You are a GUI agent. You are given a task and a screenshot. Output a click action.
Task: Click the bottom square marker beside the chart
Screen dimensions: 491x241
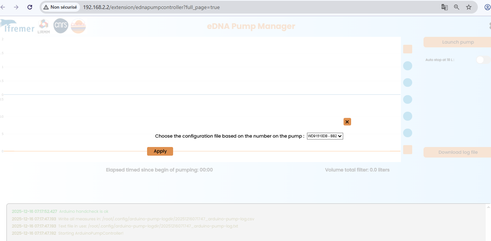[408, 150]
